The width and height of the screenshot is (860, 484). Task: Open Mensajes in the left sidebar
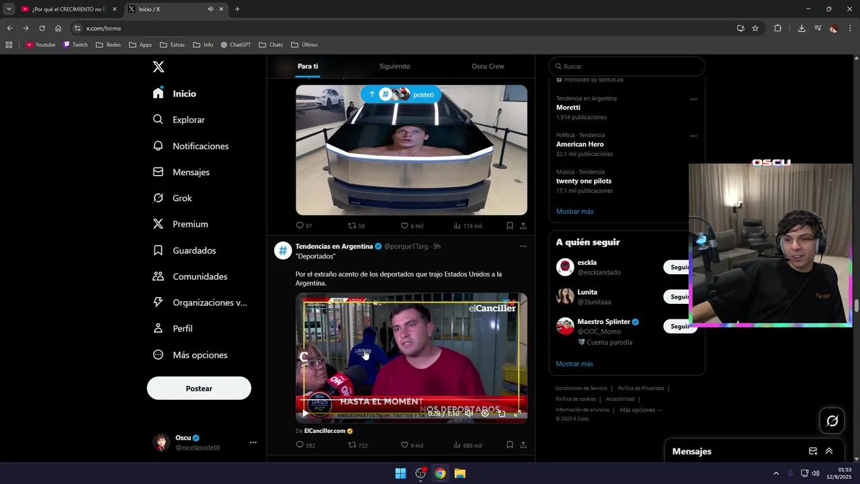click(181, 172)
